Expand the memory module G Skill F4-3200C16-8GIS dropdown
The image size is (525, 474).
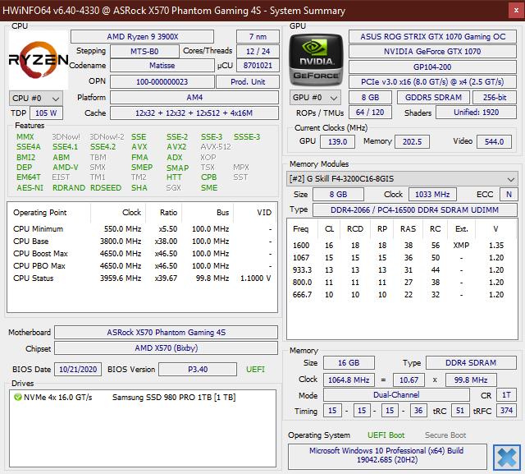click(x=402, y=178)
